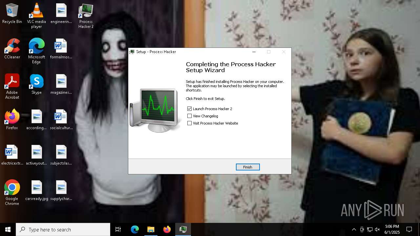Screen dimensions: 420x236
Task: Open Task View from the taskbar
Action: (118, 229)
